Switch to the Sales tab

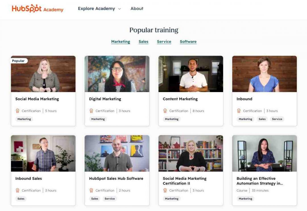click(144, 42)
